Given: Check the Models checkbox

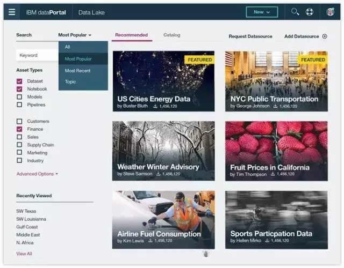Looking at the screenshot, I should pos(19,96).
